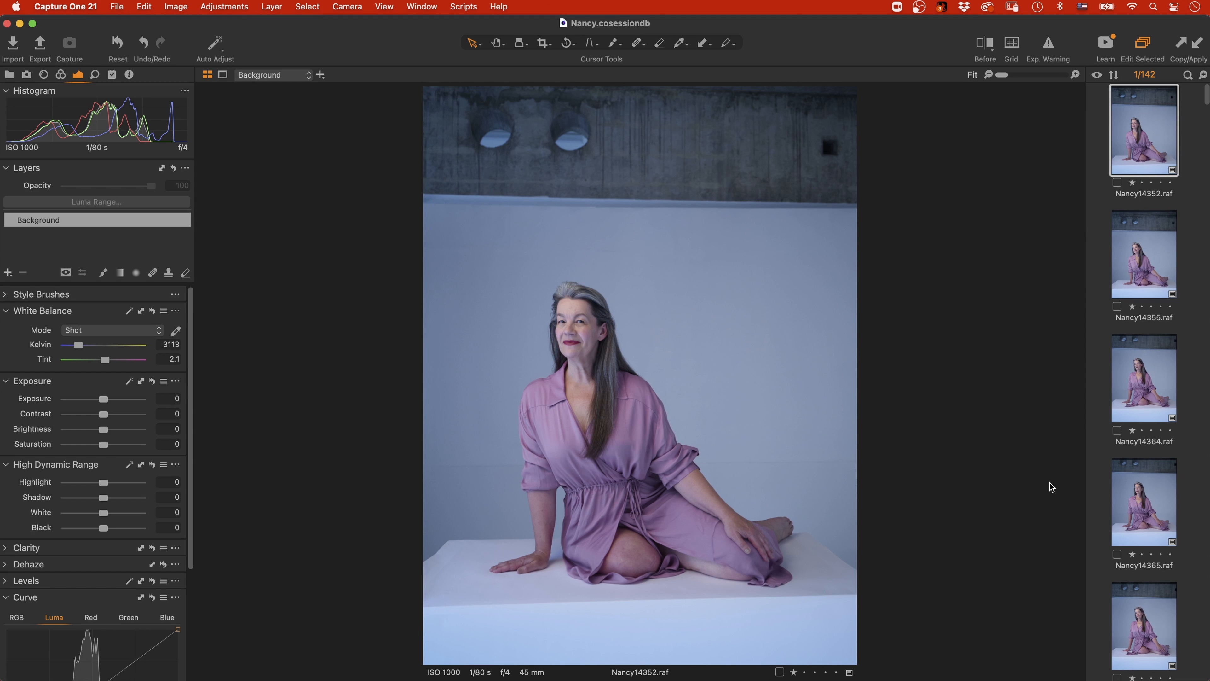
Task: Toggle Edit Selected variants
Action: click(x=1142, y=43)
